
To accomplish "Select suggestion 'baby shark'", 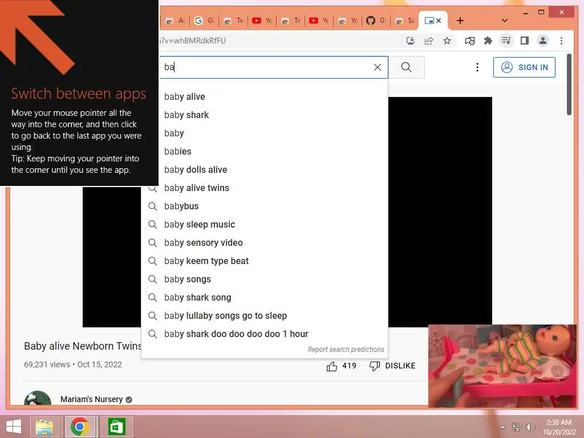I will 265,115.
